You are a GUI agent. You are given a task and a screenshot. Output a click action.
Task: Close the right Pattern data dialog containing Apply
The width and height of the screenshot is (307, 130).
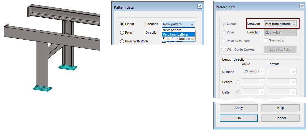click(301, 6)
